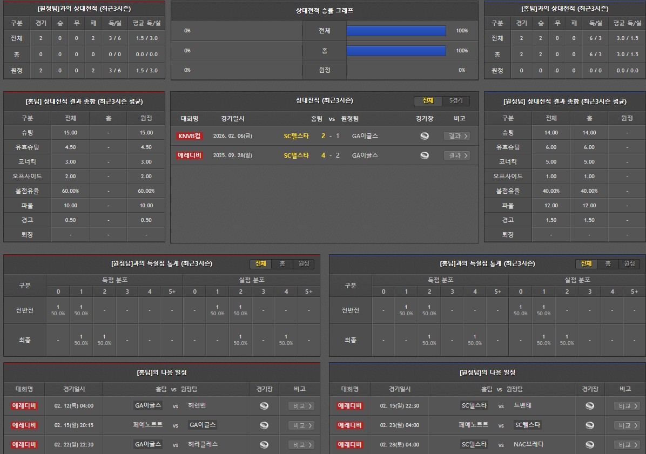Screen dimensions: 646x454
Task: Click stadium icon for SC텔스타 vs NAC브레다
Action: point(590,445)
